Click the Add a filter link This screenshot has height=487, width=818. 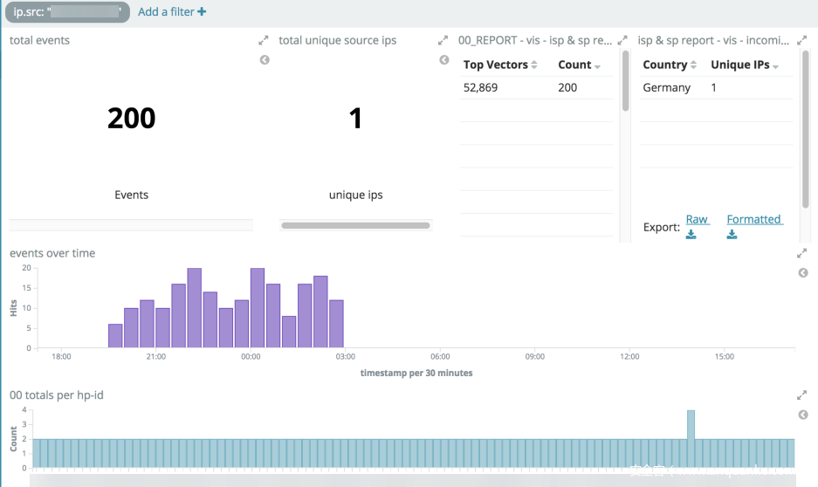click(x=172, y=12)
